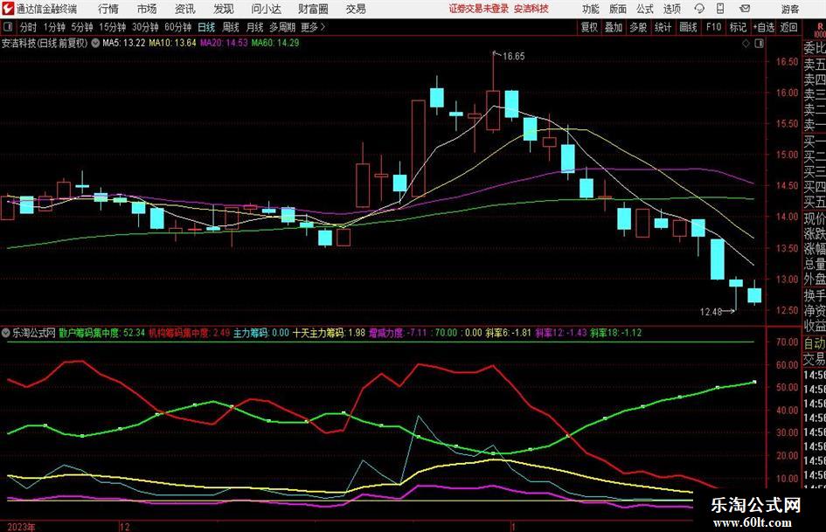Expand the main chart indicator dropdown arrow
The height and width of the screenshot is (532, 826).
coord(95,43)
